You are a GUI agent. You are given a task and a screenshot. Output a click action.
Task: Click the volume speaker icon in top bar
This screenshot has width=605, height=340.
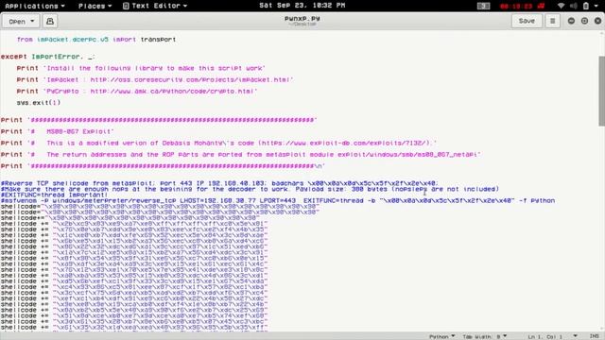point(574,6)
